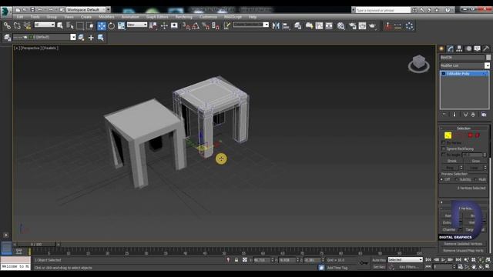Open the Utilities panel tab
Screen dimensions: 493x277
(486, 48)
